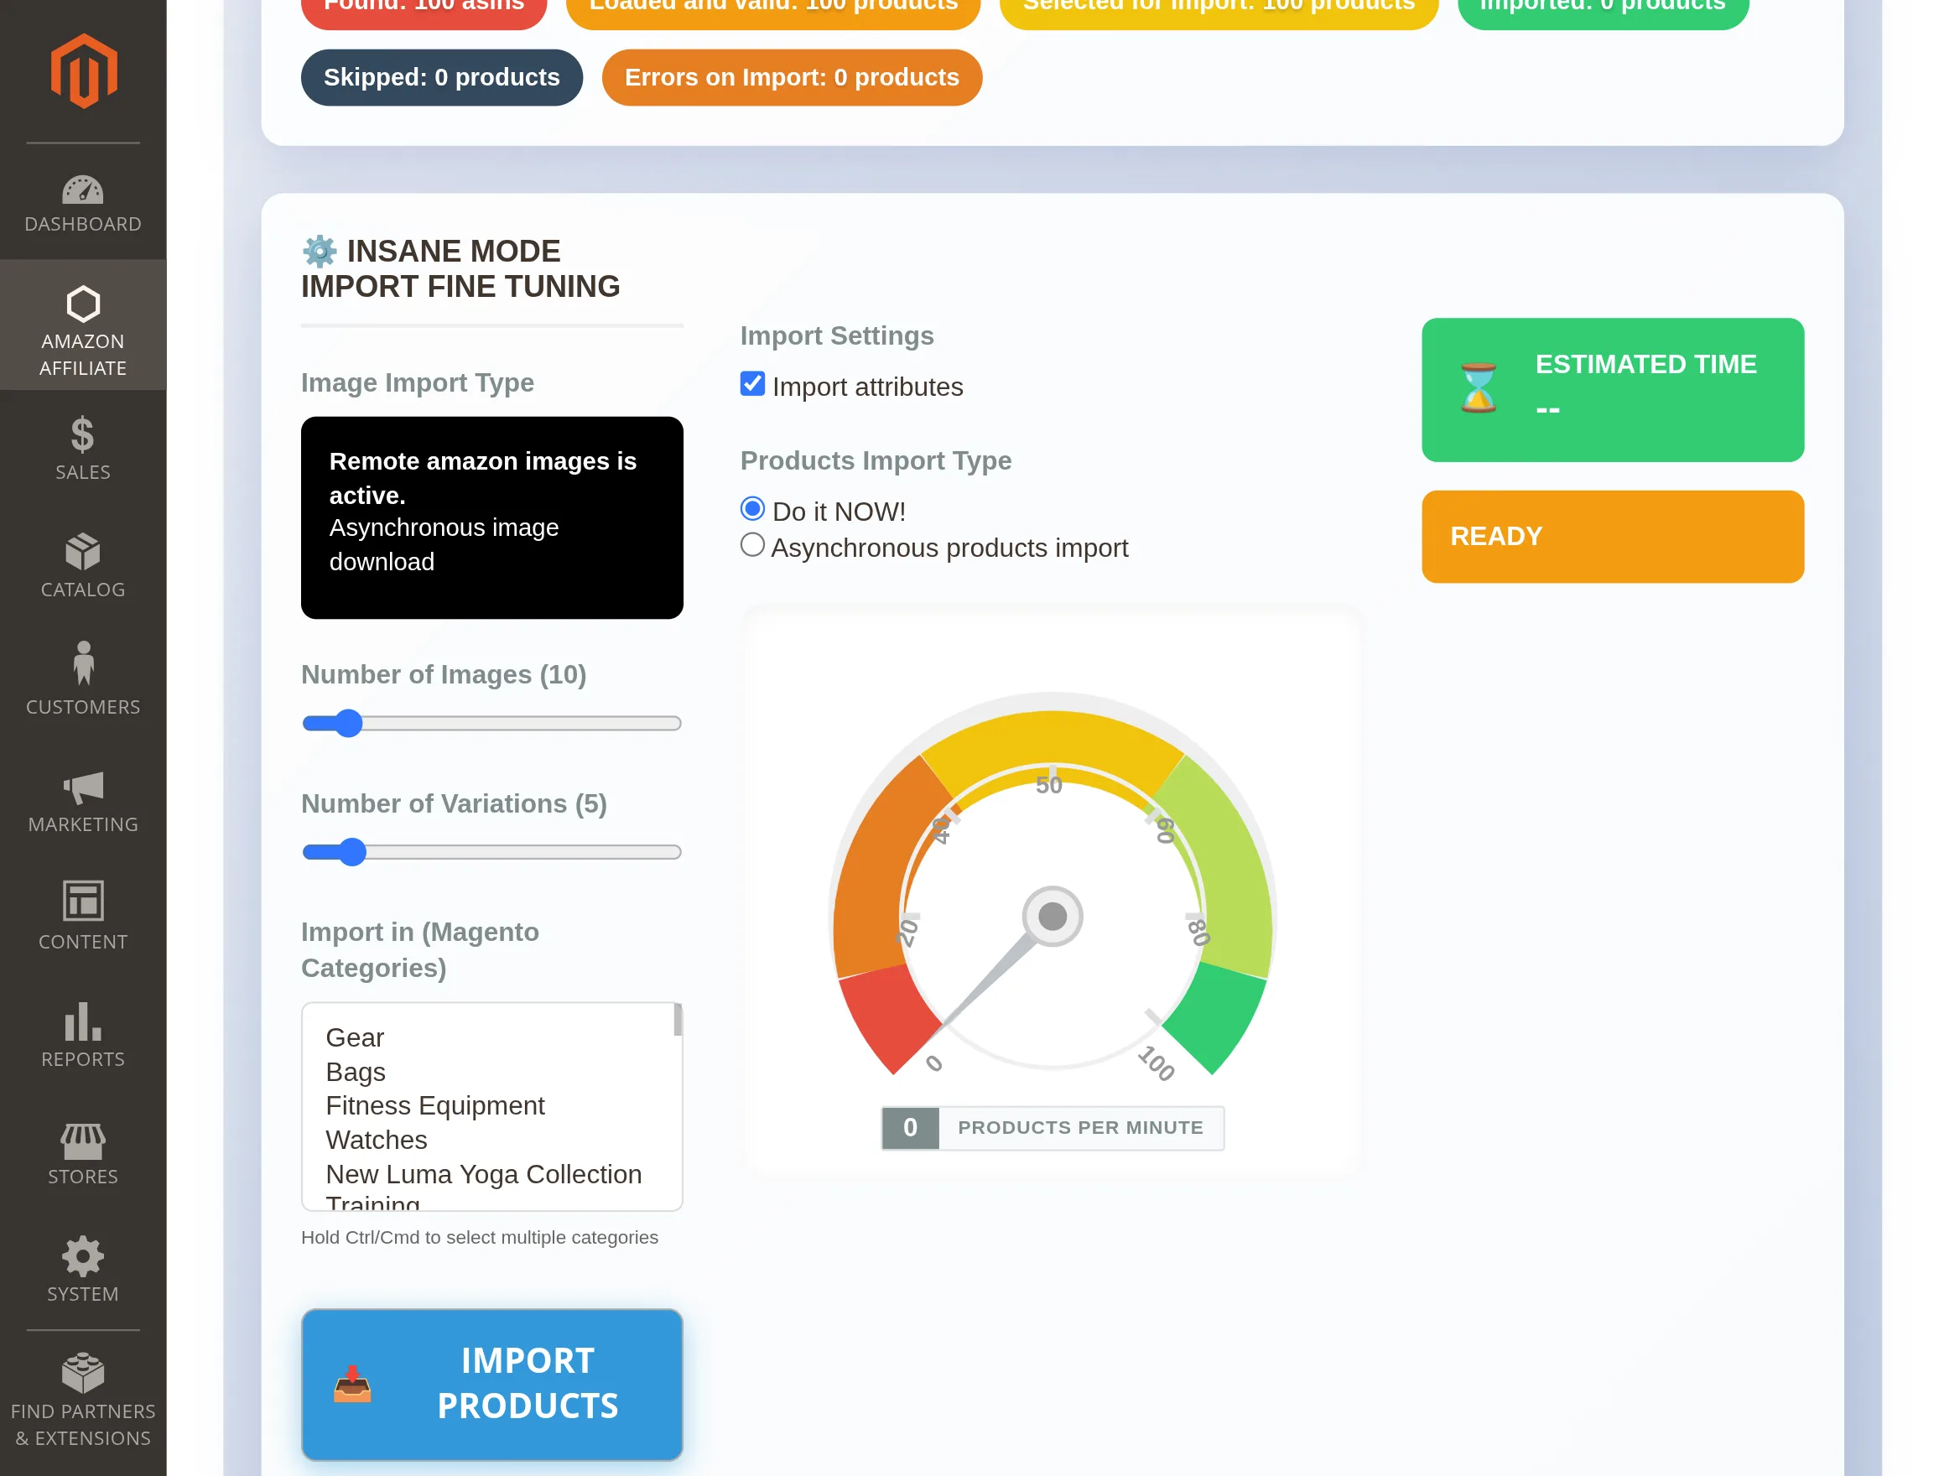This screenshot has width=1939, height=1476.
Task: Open the Marketing menu label
Action: 82,824
